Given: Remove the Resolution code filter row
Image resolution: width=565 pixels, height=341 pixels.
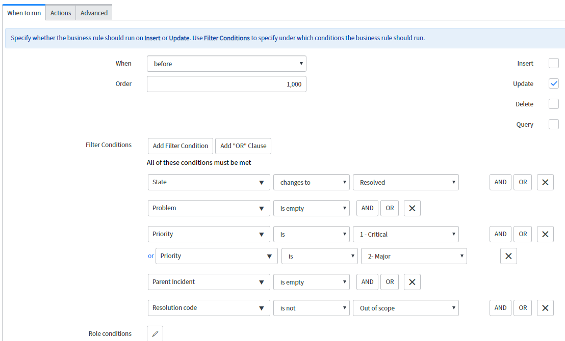Looking at the screenshot, I should click(545, 307).
